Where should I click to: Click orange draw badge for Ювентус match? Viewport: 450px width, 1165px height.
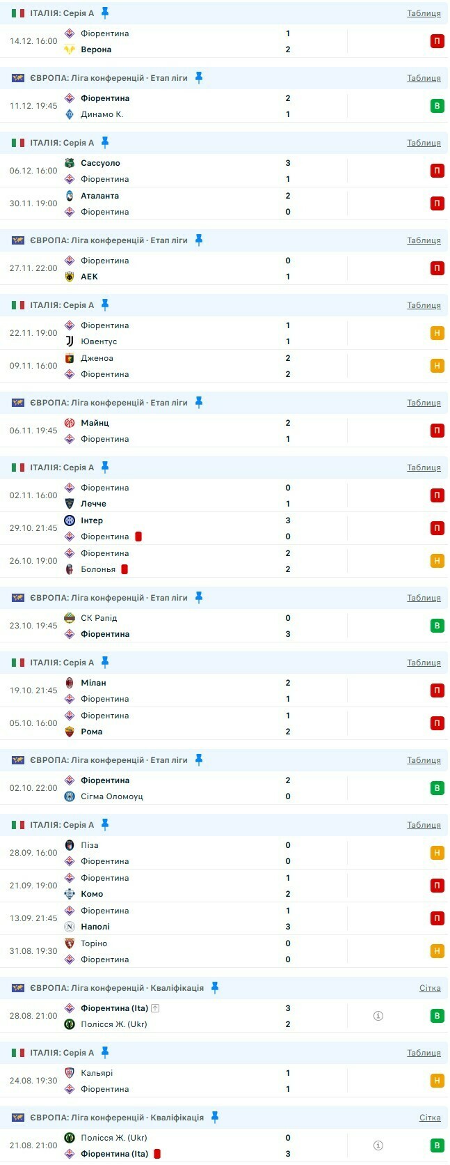click(x=437, y=333)
